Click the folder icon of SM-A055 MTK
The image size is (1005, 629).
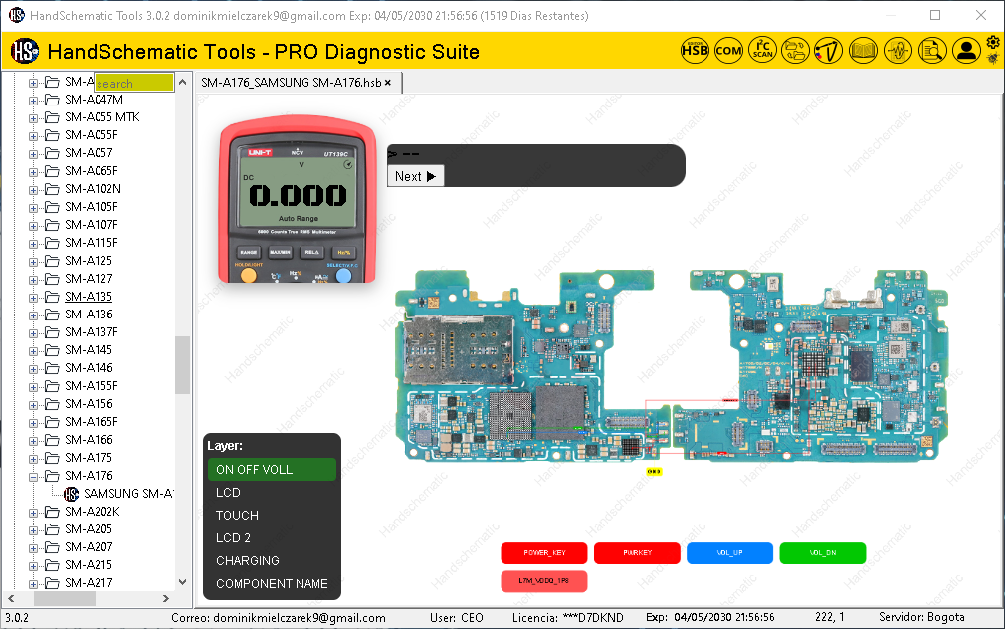pyautogui.click(x=52, y=117)
